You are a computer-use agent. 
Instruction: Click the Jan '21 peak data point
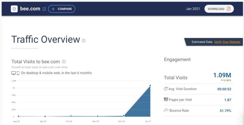tap(150, 86)
